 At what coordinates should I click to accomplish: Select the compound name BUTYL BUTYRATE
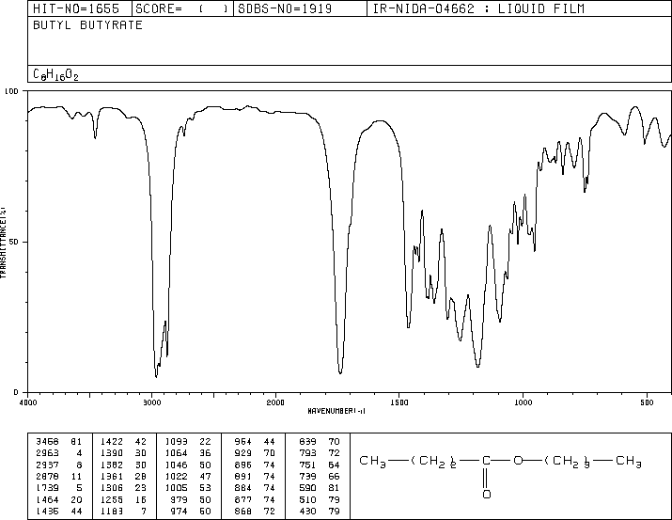87,25
